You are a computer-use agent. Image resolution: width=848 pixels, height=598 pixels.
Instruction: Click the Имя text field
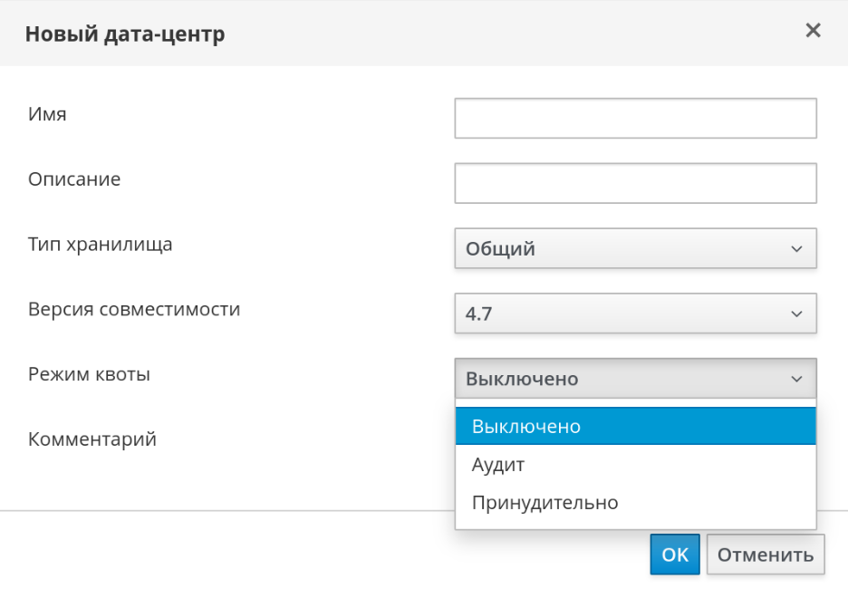tap(635, 119)
